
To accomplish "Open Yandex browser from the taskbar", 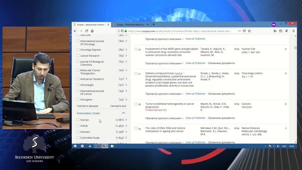I will [x=82, y=146].
